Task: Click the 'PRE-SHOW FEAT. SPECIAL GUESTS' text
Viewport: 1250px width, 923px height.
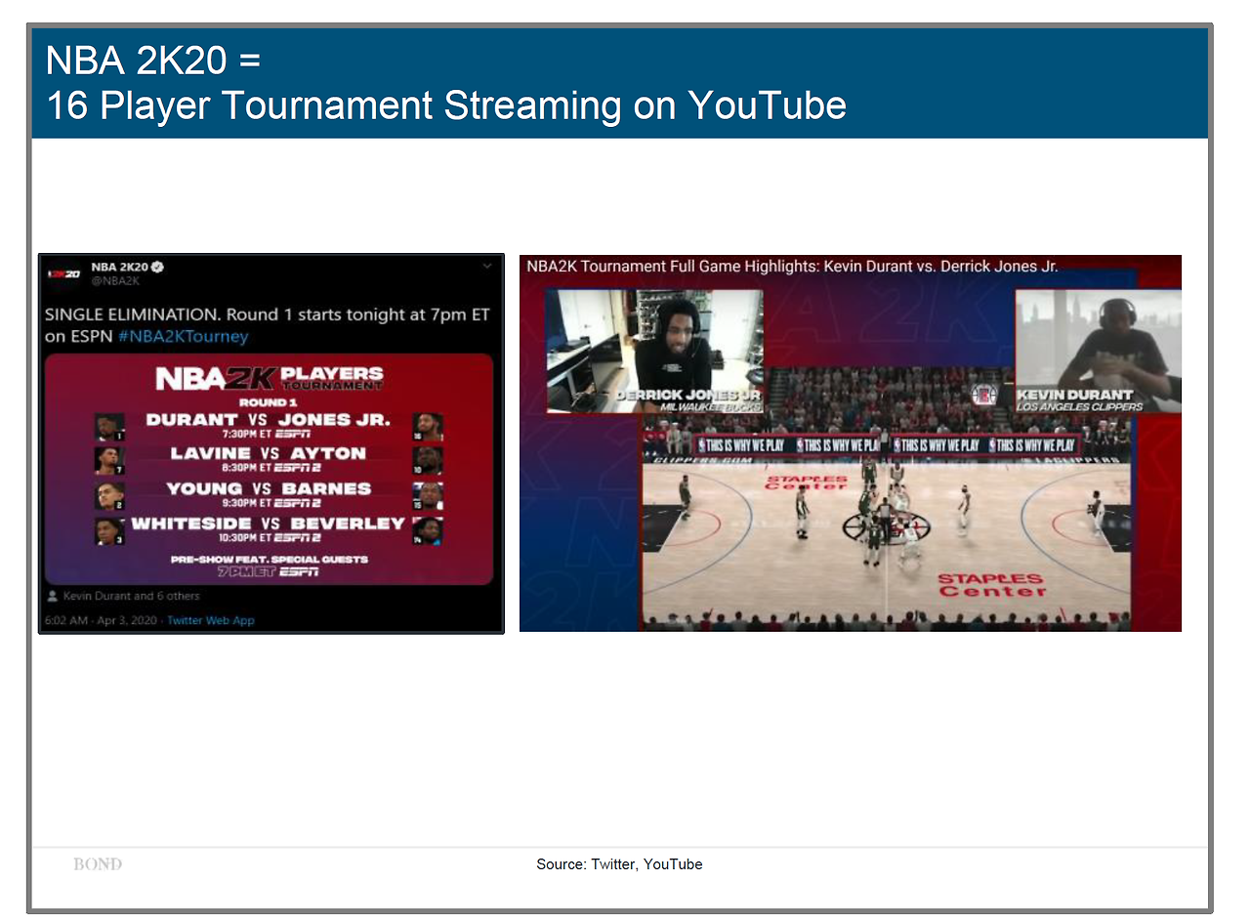Action: pyautogui.click(x=270, y=560)
